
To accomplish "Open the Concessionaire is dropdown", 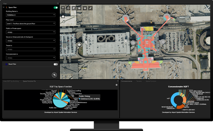I will tap(30, 58).
